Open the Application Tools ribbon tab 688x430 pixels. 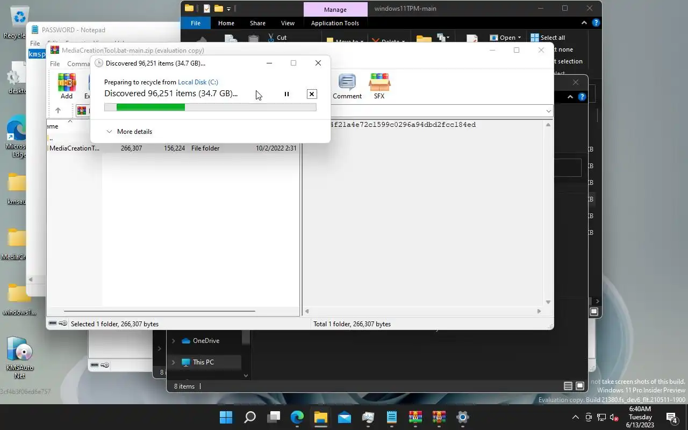click(x=335, y=23)
